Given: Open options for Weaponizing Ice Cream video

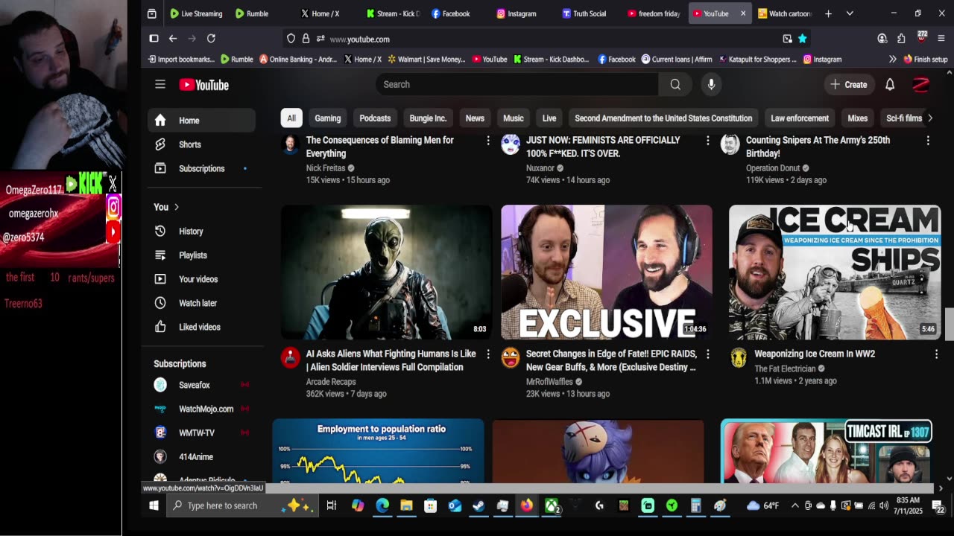Looking at the screenshot, I should tap(937, 354).
